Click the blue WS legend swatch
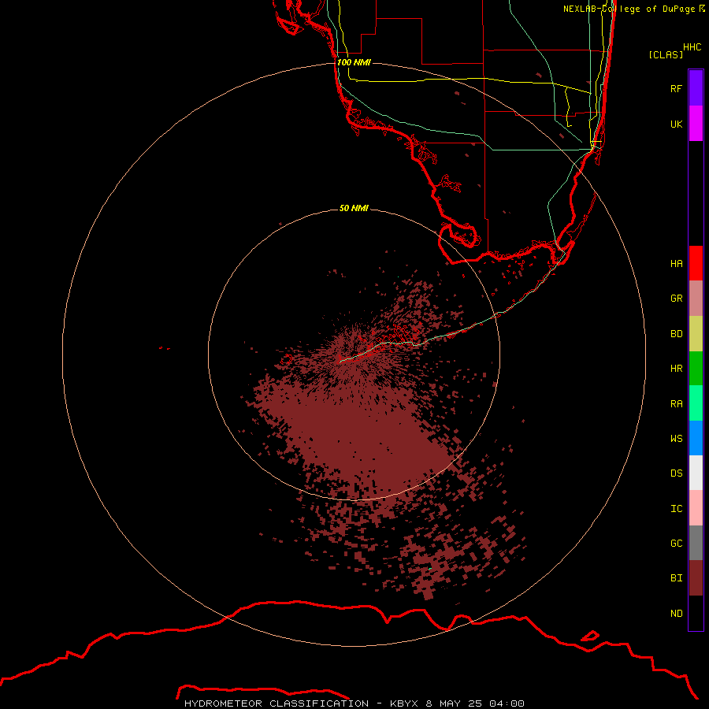Screen dimensions: 709x709 696,438
